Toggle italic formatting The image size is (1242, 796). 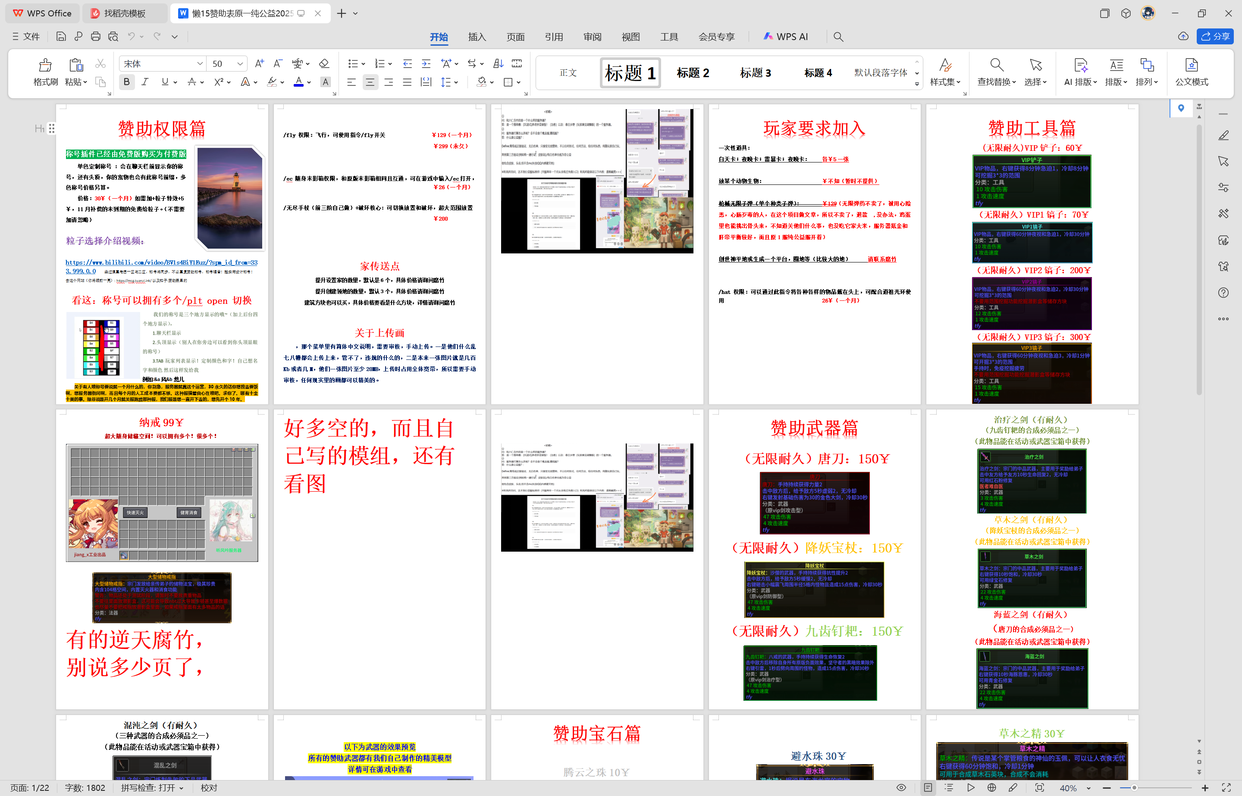(x=145, y=81)
